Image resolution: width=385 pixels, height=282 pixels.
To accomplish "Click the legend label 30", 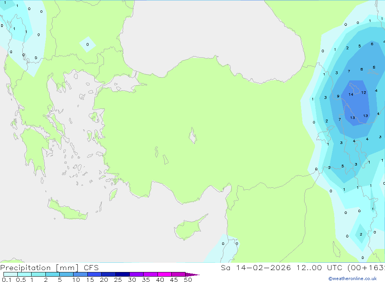I will coord(132,280).
